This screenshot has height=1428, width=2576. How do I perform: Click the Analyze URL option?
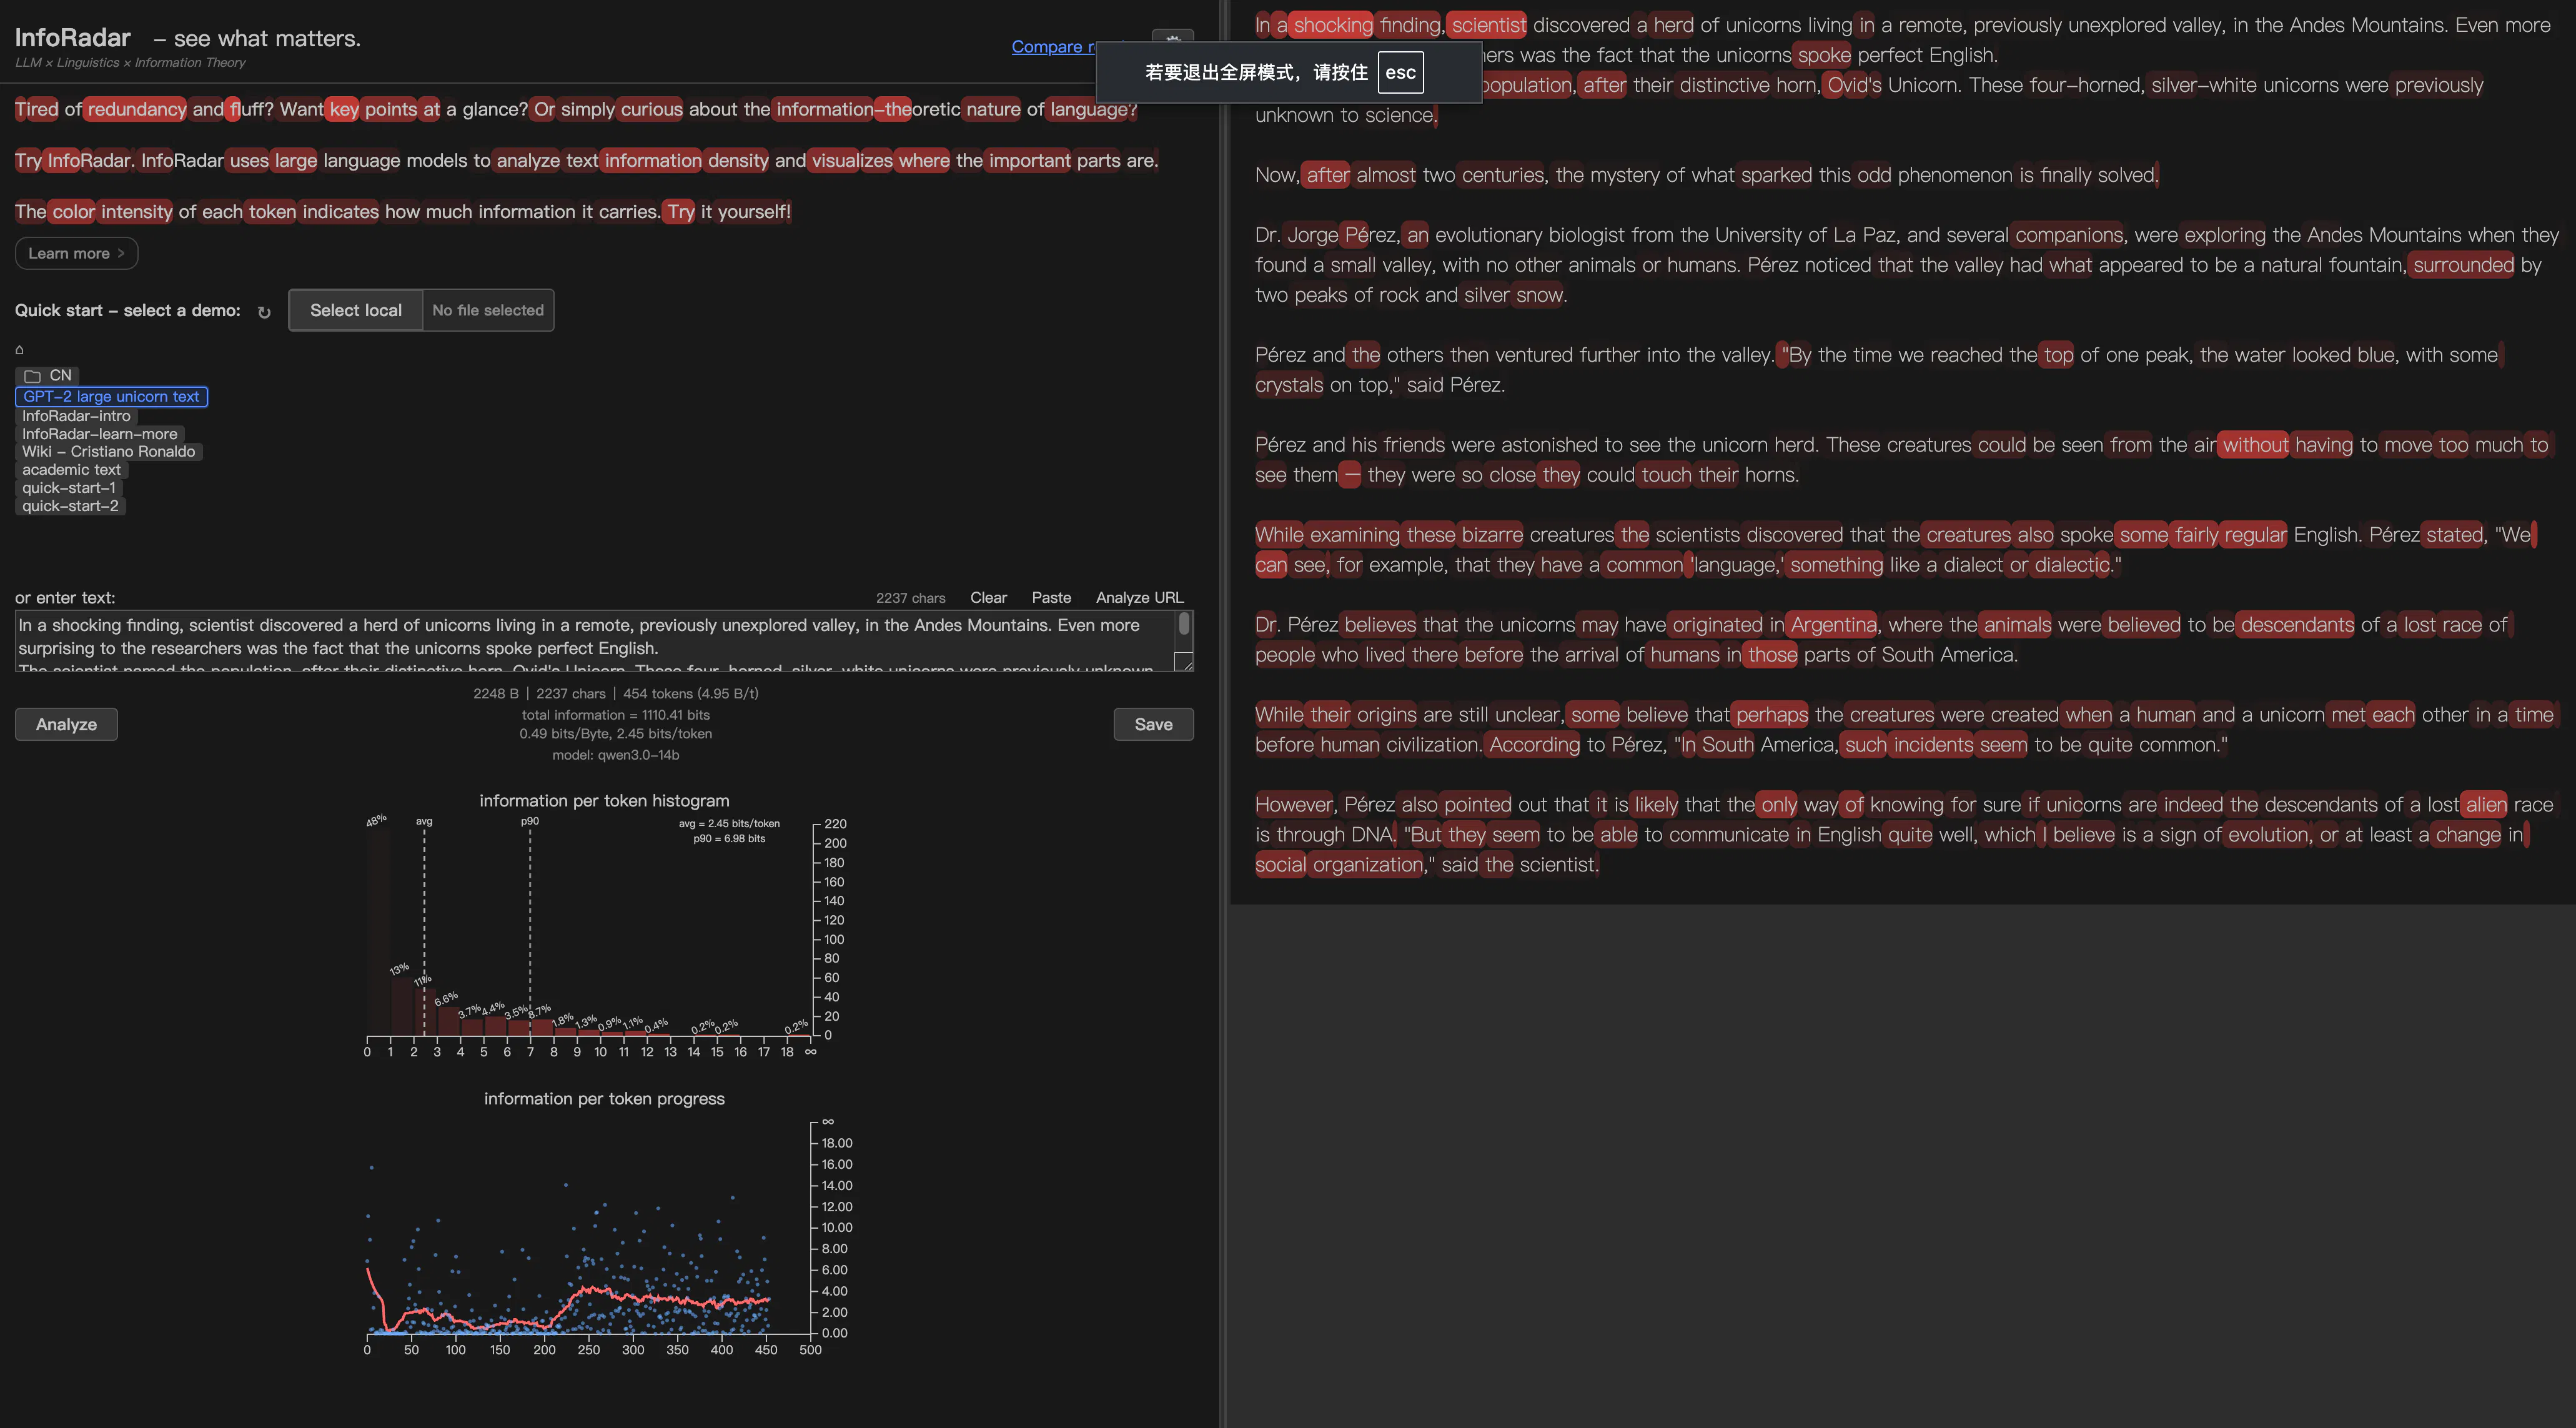tap(1139, 597)
